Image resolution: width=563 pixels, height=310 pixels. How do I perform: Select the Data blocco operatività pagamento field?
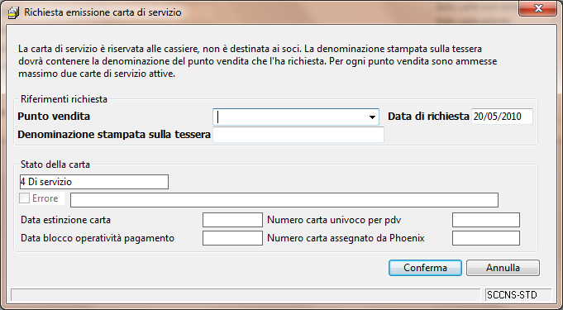(x=232, y=238)
